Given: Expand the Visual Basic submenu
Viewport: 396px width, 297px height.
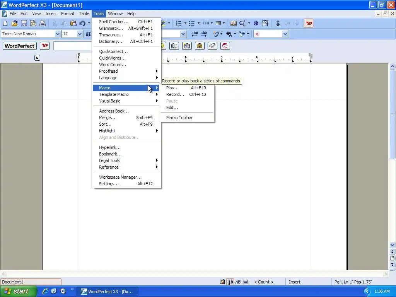Looking at the screenshot, I should point(126,101).
